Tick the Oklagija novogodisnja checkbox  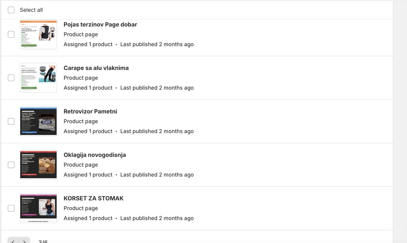click(x=11, y=165)
